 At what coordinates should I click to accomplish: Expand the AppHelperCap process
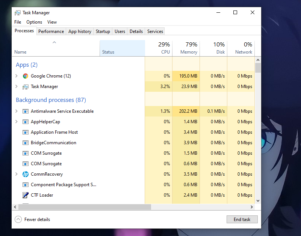17,122
